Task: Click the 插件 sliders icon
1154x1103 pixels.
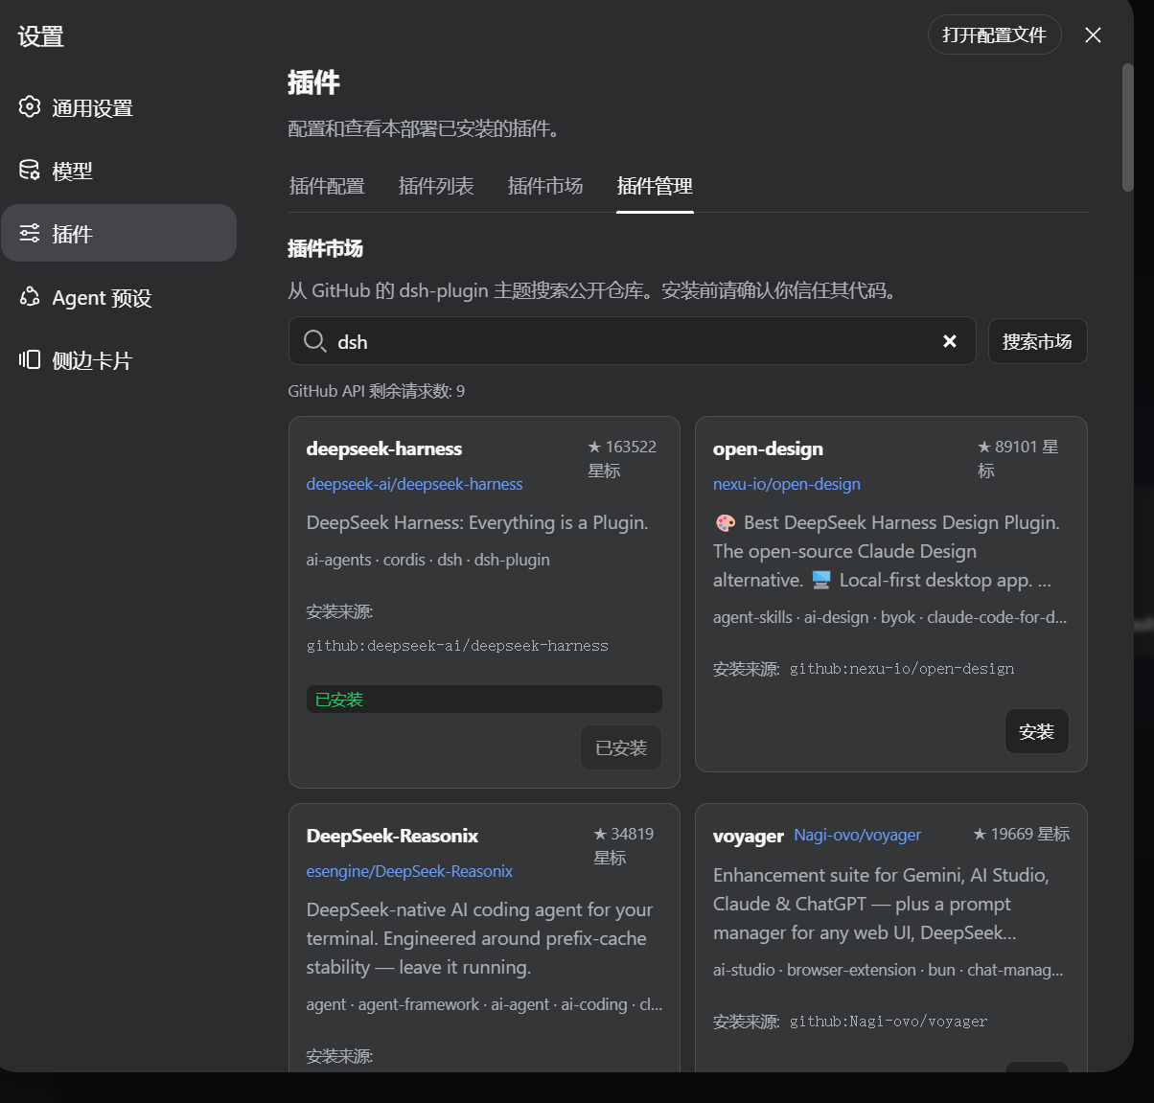Action: (x=30, y=233)
